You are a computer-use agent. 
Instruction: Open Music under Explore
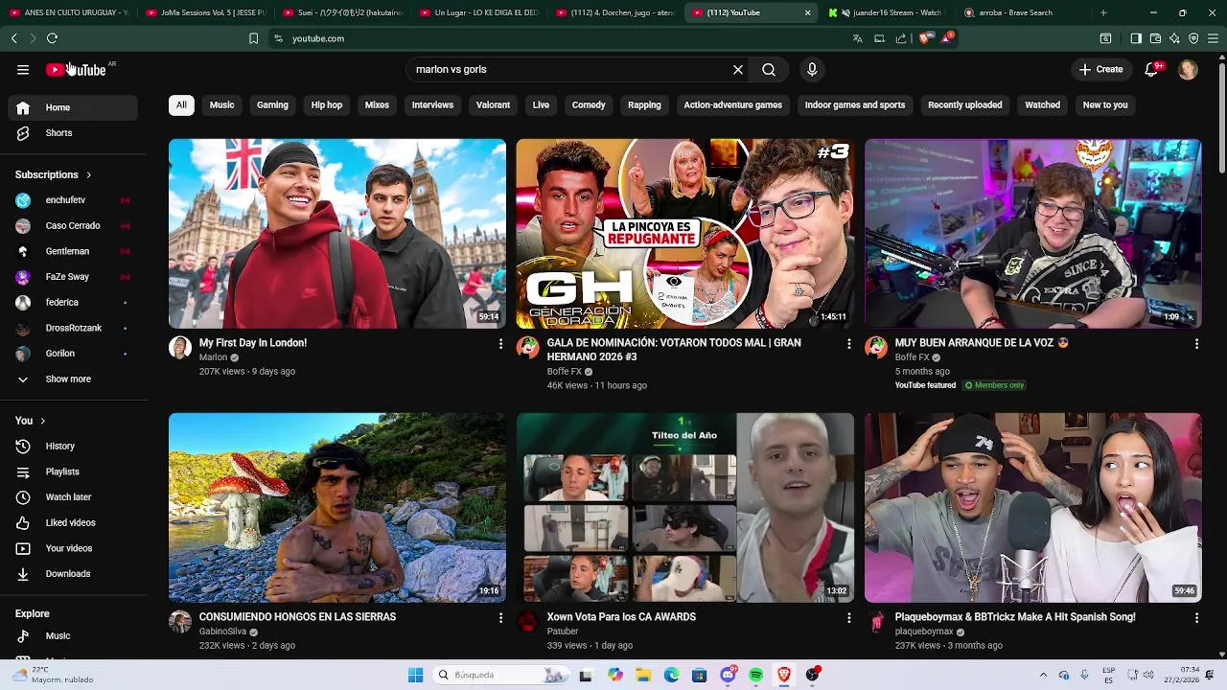73,636
